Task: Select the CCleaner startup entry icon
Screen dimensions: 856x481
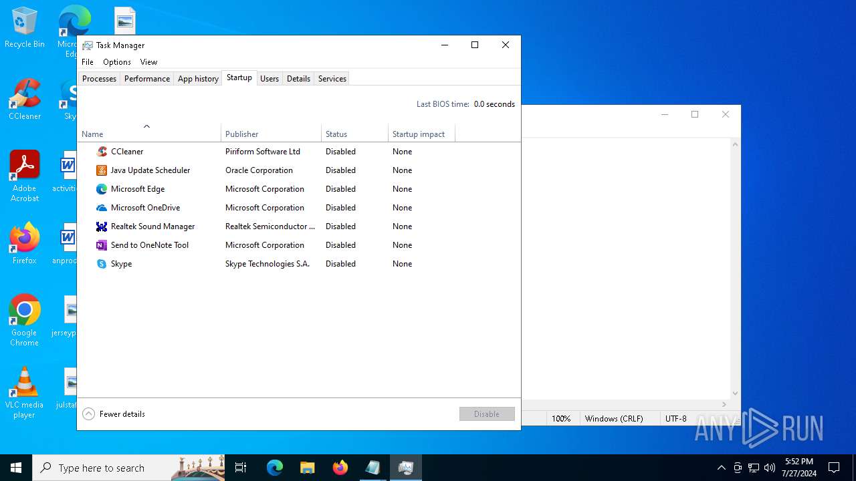Action: (x=102, y=152)
